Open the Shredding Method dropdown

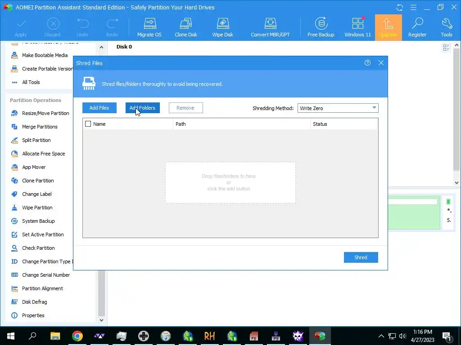[x=338, y=108]
